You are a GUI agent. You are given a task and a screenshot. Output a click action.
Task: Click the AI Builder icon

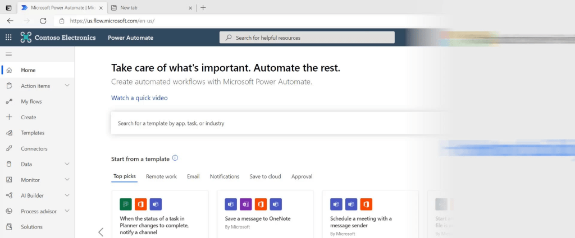(9, 195)
